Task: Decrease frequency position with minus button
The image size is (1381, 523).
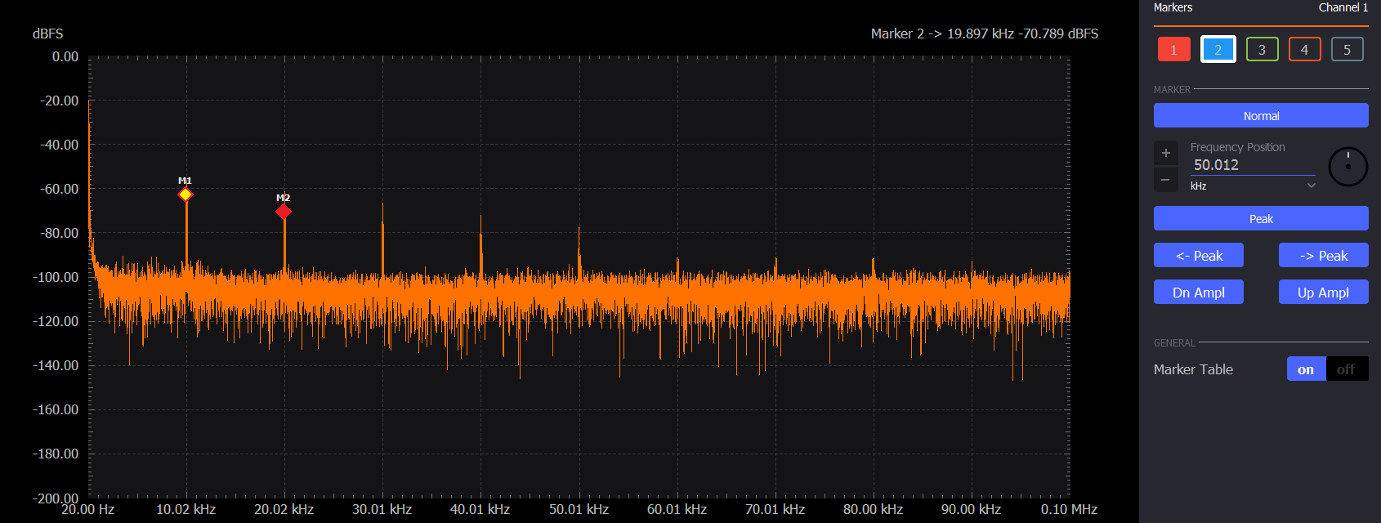Action: point(1166,180)
